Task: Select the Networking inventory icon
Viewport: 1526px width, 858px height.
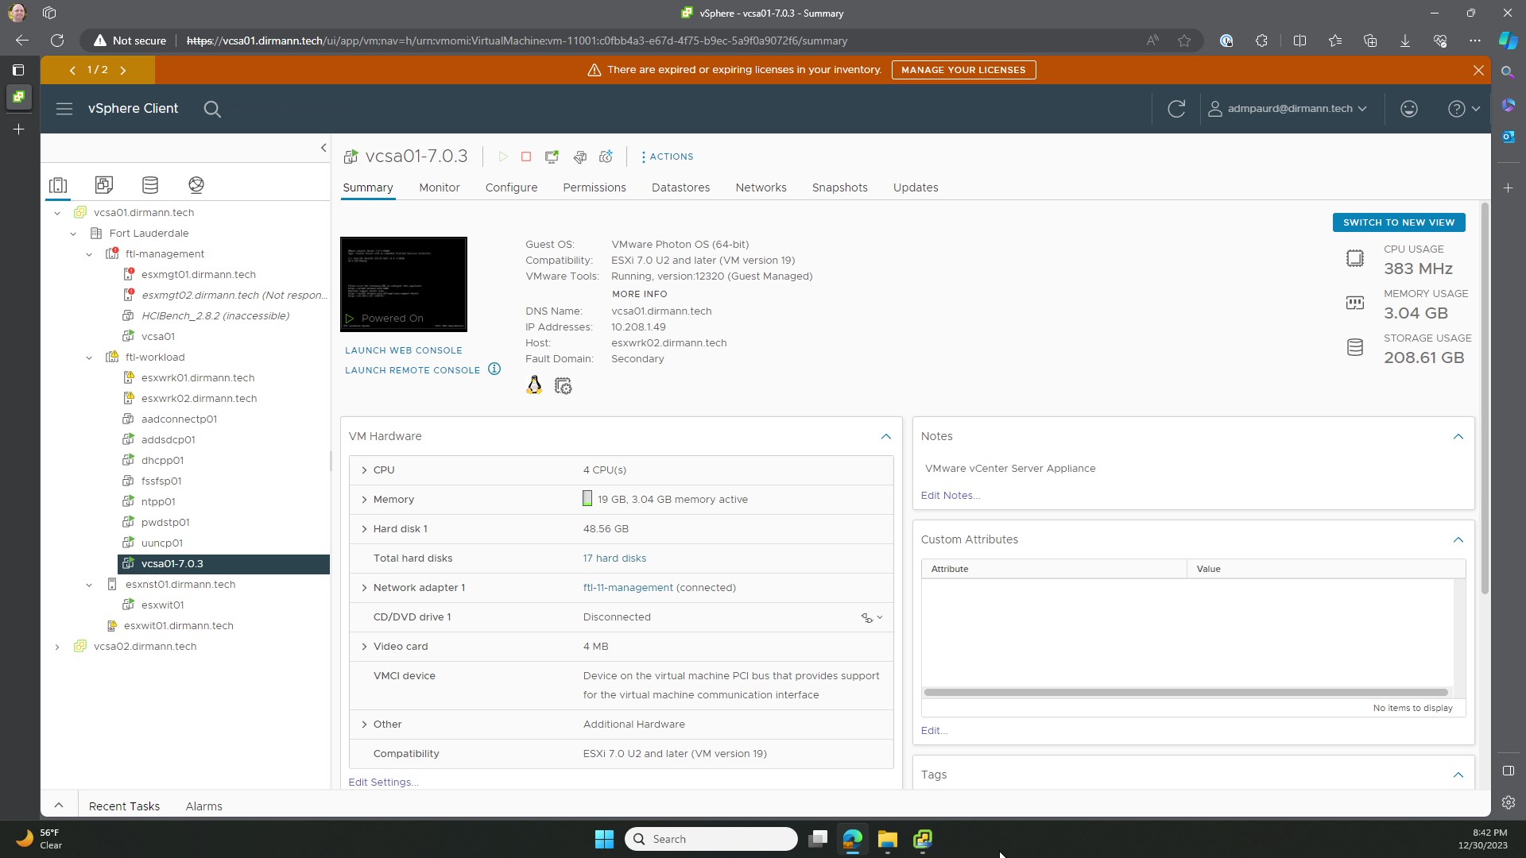Action: click(x=196, y=185)
